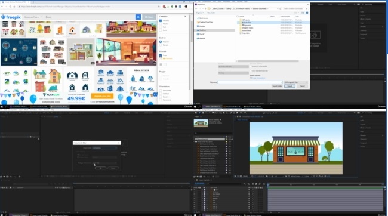Select the Popular sort radio button
The width and height of the screenshot is (388, 216).
[161, 42]
